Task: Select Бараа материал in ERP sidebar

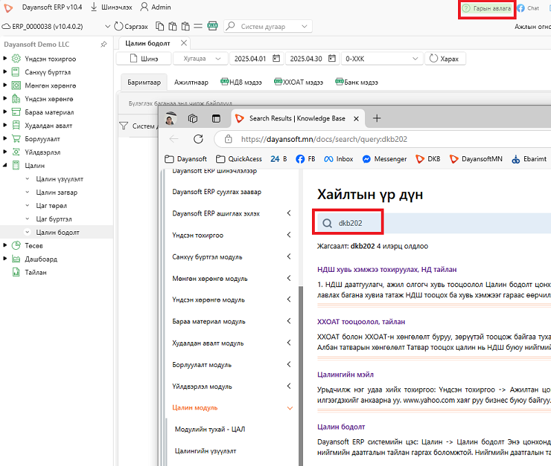Action: pos(49,112)
